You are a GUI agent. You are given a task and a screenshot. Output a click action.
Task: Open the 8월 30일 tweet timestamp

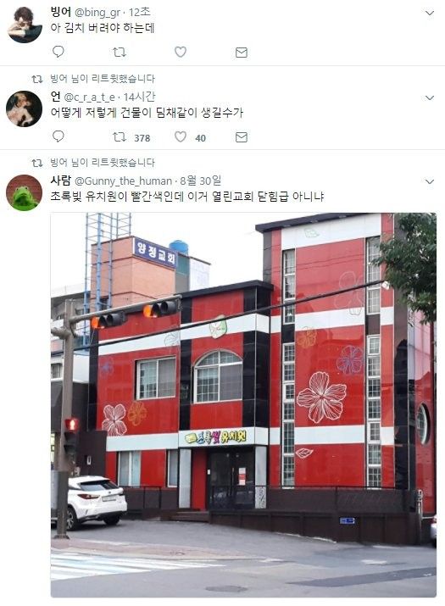coord(200,181)
